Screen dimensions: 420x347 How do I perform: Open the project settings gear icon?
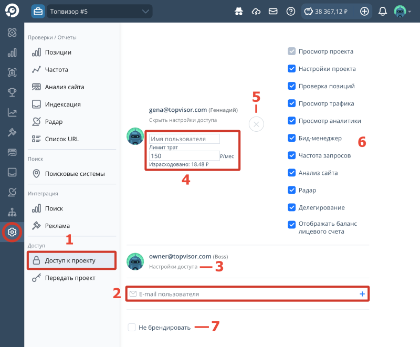pyautogui.click(x=12, y=232)
